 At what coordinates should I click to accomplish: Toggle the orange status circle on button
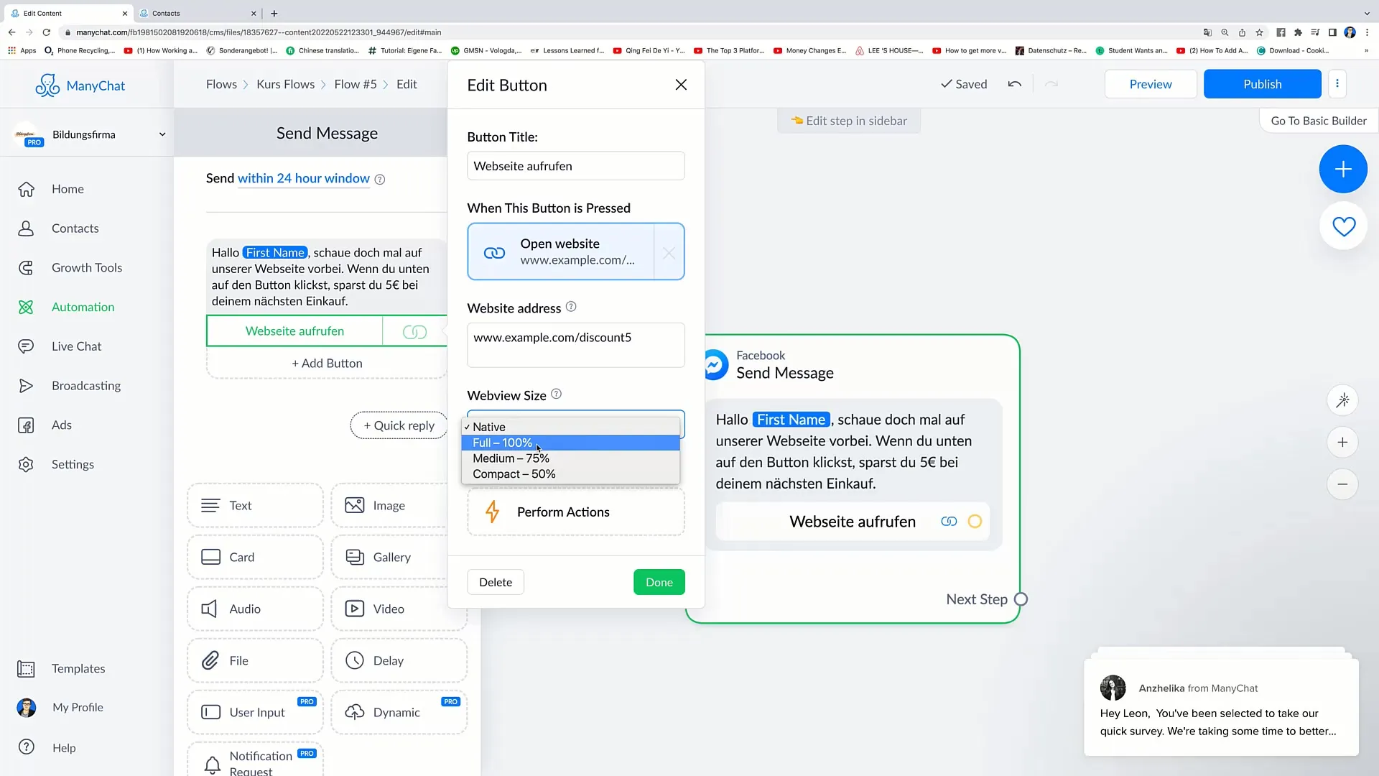(975, 521)
